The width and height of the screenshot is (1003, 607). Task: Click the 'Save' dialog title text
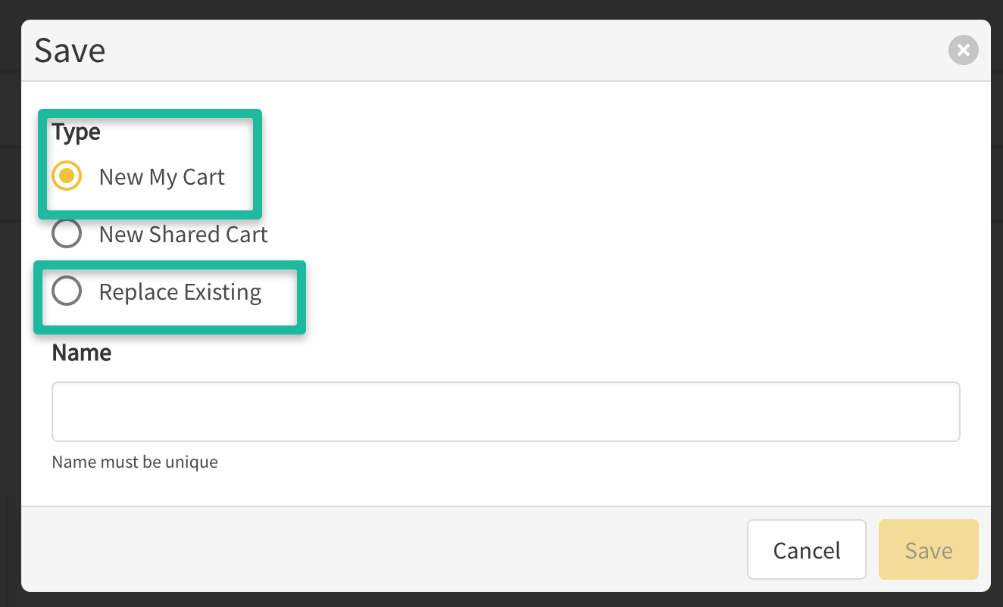70,51
